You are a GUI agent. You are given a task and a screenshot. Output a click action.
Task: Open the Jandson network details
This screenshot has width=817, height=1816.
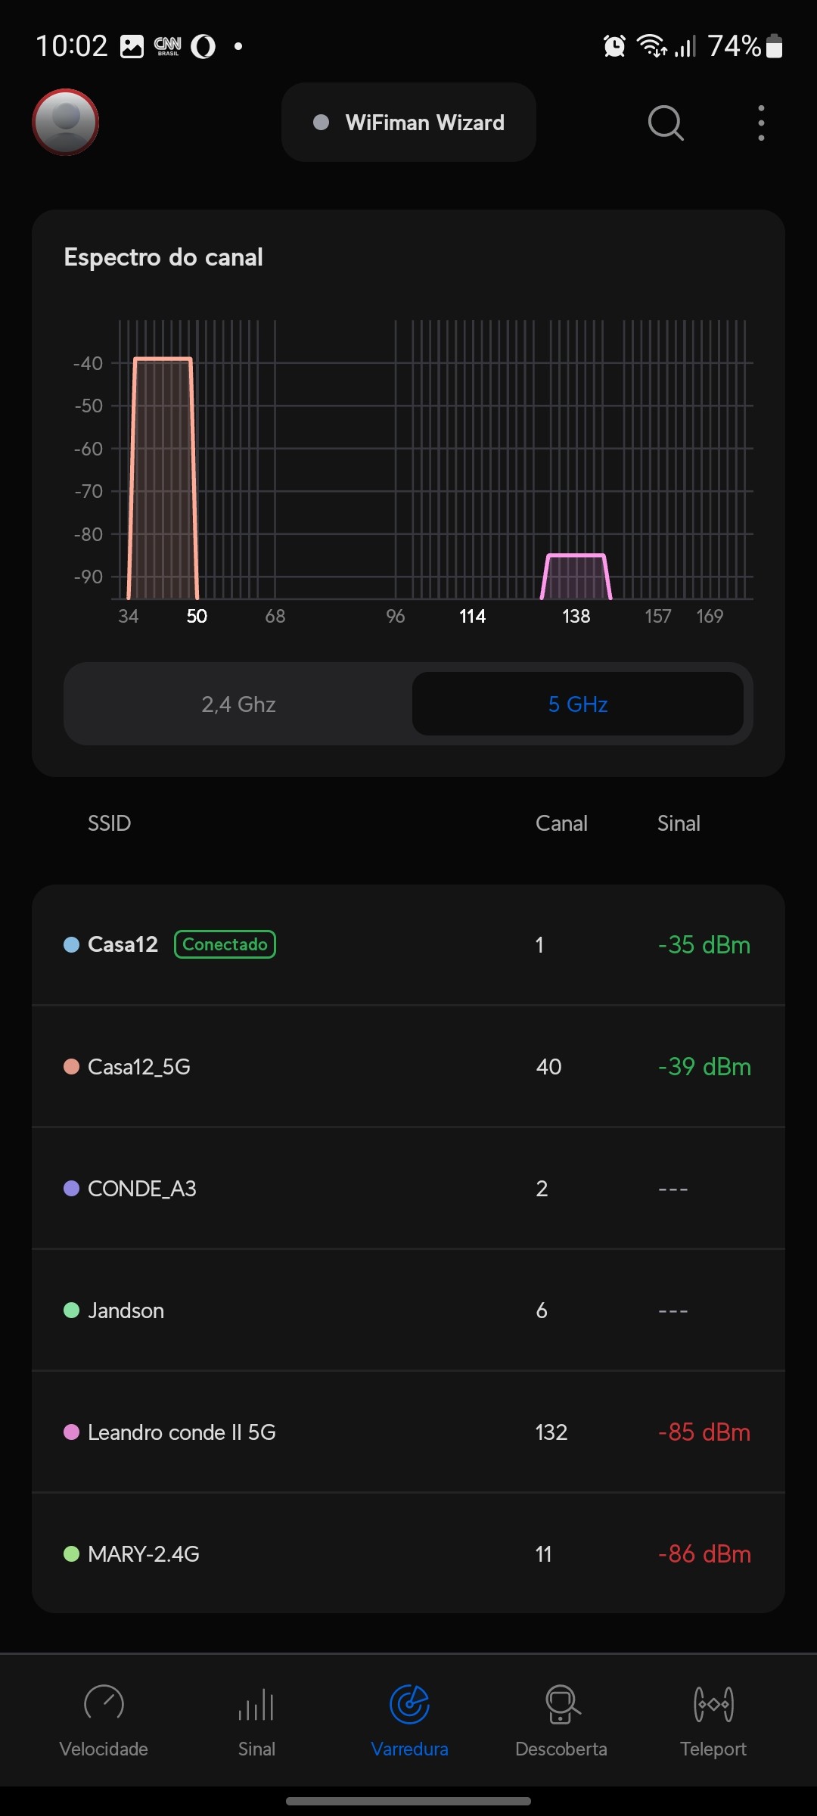pos(408,1311)
